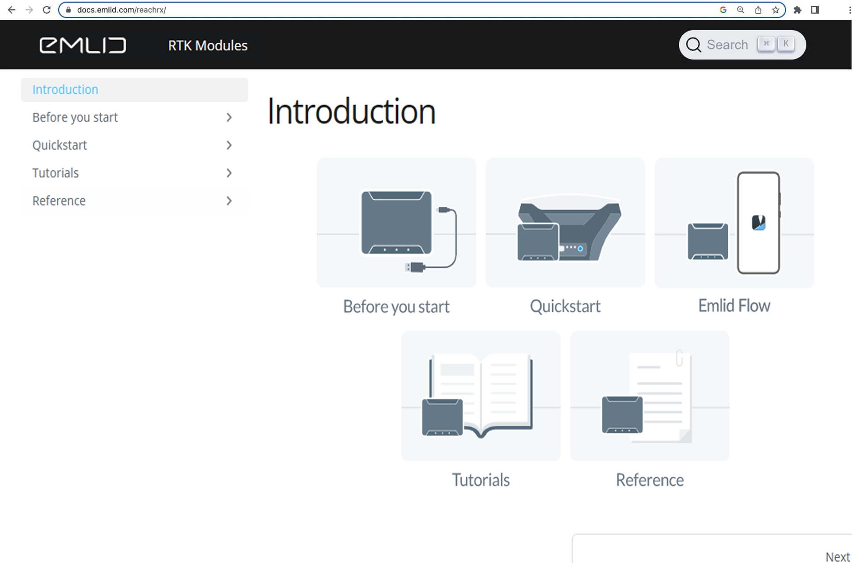The width and height of the screenshot is (852, 563).
Task: Open the Emlid Flow phone card image
Action: [734, 223]
